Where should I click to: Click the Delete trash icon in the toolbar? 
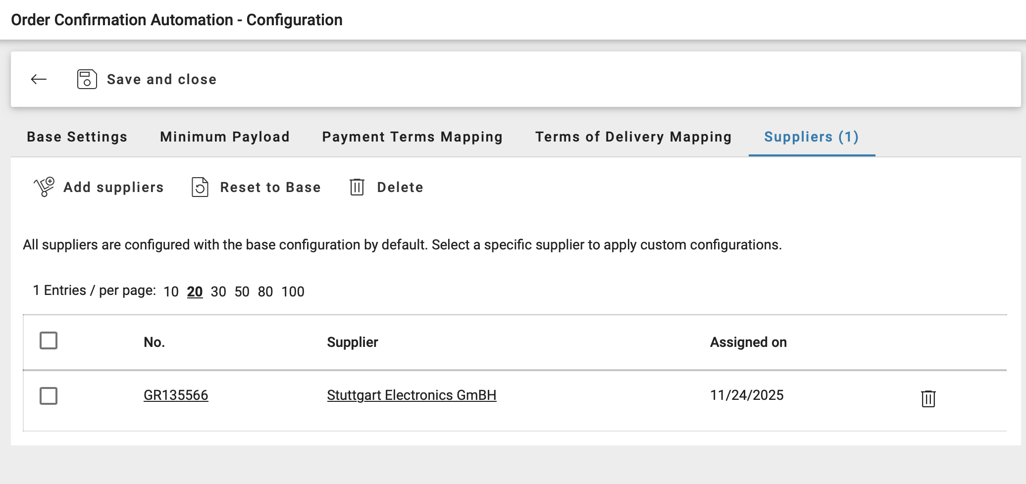tap(358, 188)
